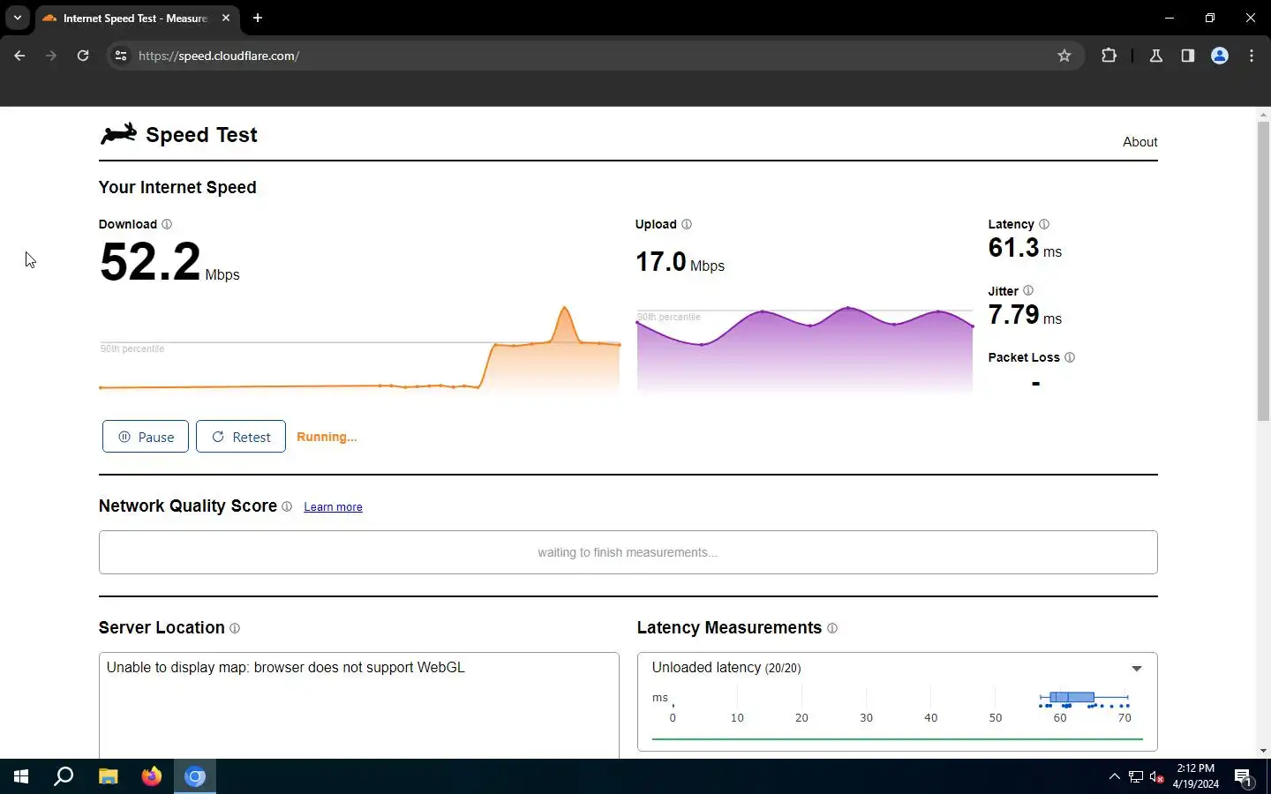
Task: Follow the Learn more link
Action: click(x=333, y=507)
